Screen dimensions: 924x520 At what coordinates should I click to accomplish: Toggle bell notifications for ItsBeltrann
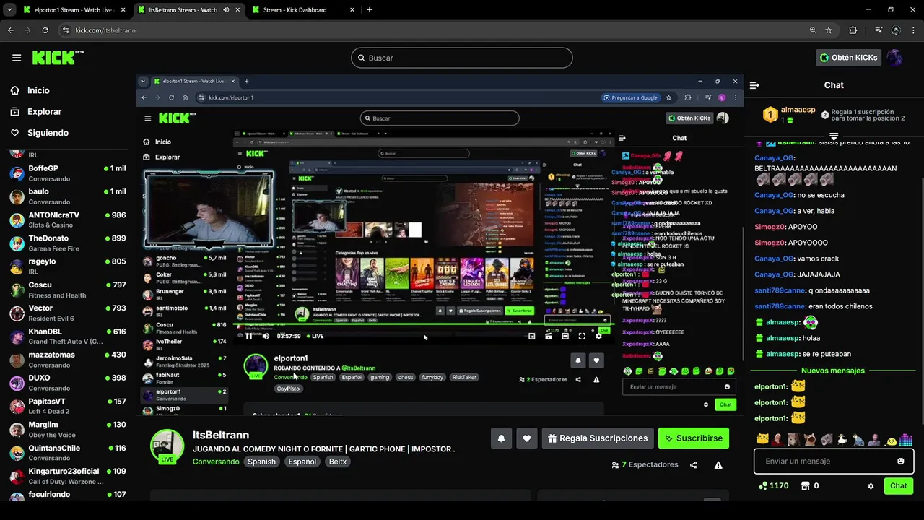point(501,438)
